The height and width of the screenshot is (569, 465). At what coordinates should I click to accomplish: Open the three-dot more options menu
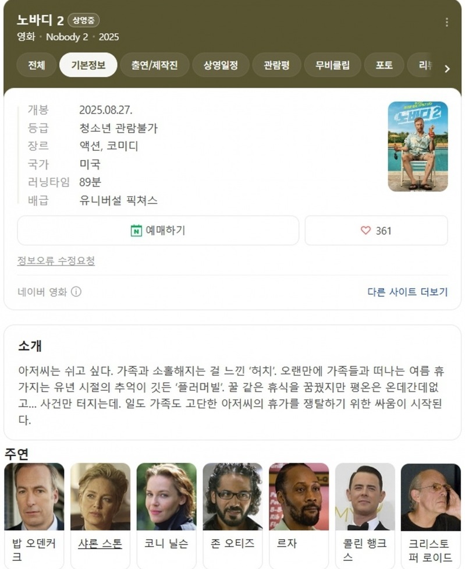[x=446, y=22]
